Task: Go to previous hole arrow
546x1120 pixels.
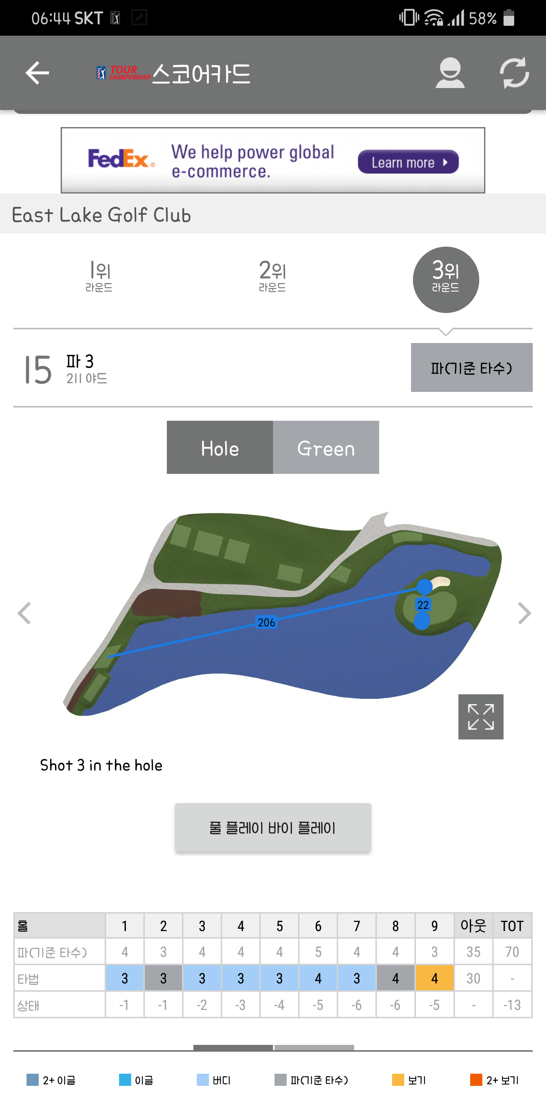Action: click(x=24, y=613)
